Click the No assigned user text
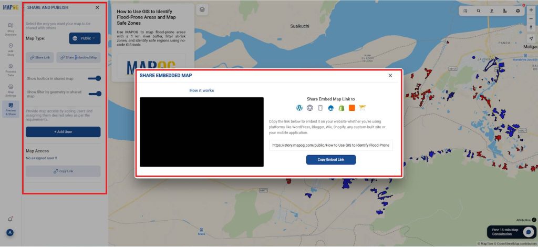Screen dimensions: 538x247 [42, 158]
